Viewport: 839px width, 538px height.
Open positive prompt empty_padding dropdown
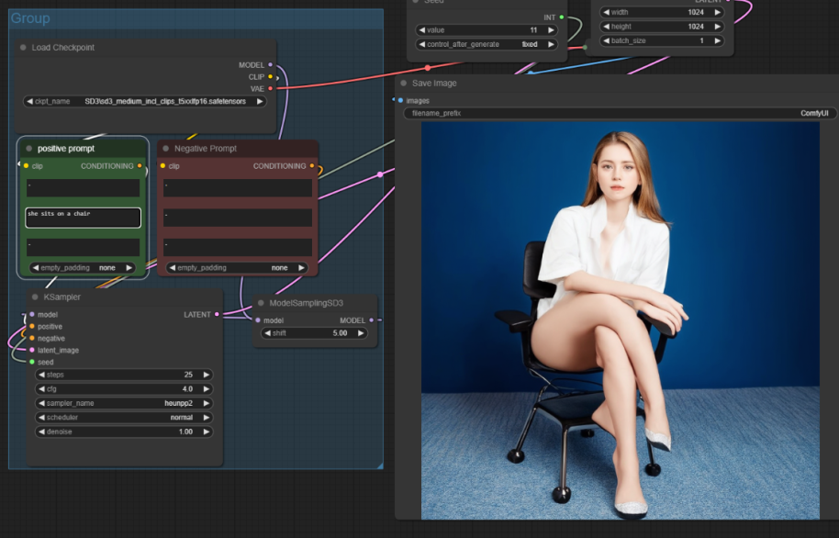click(83, 268)
